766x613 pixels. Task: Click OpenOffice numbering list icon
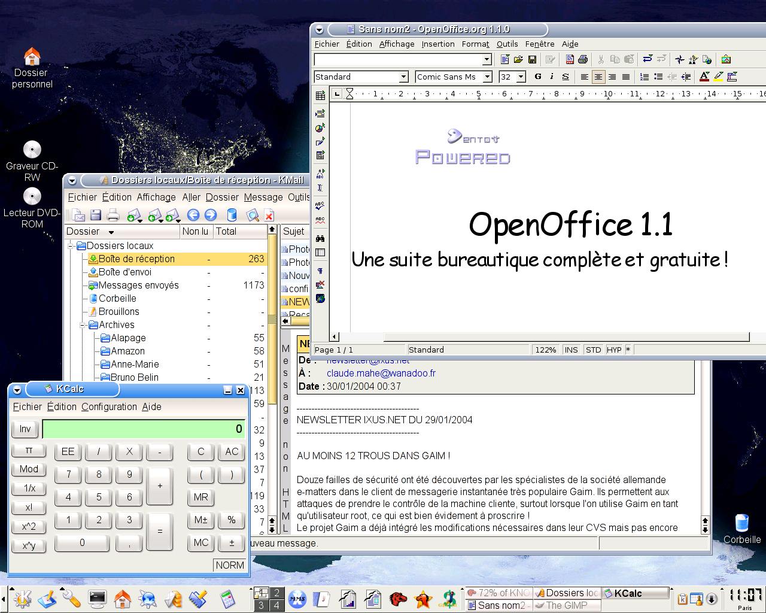point(645,77)
